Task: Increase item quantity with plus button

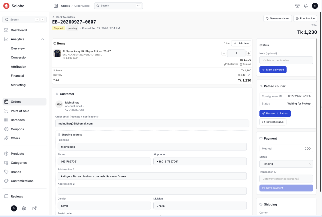Action: [249, 53]
